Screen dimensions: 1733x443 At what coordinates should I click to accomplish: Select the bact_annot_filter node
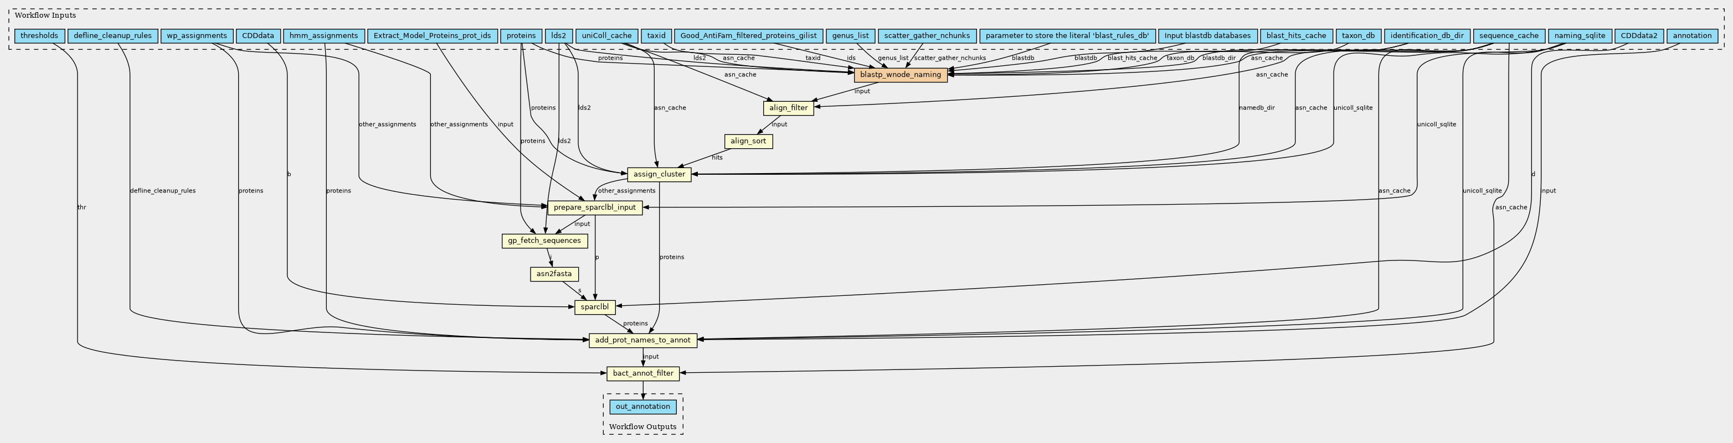(642, 373)
